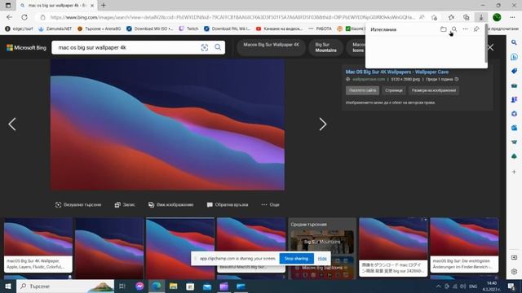Open the tab actions menu icon

[x=8, y=6]
